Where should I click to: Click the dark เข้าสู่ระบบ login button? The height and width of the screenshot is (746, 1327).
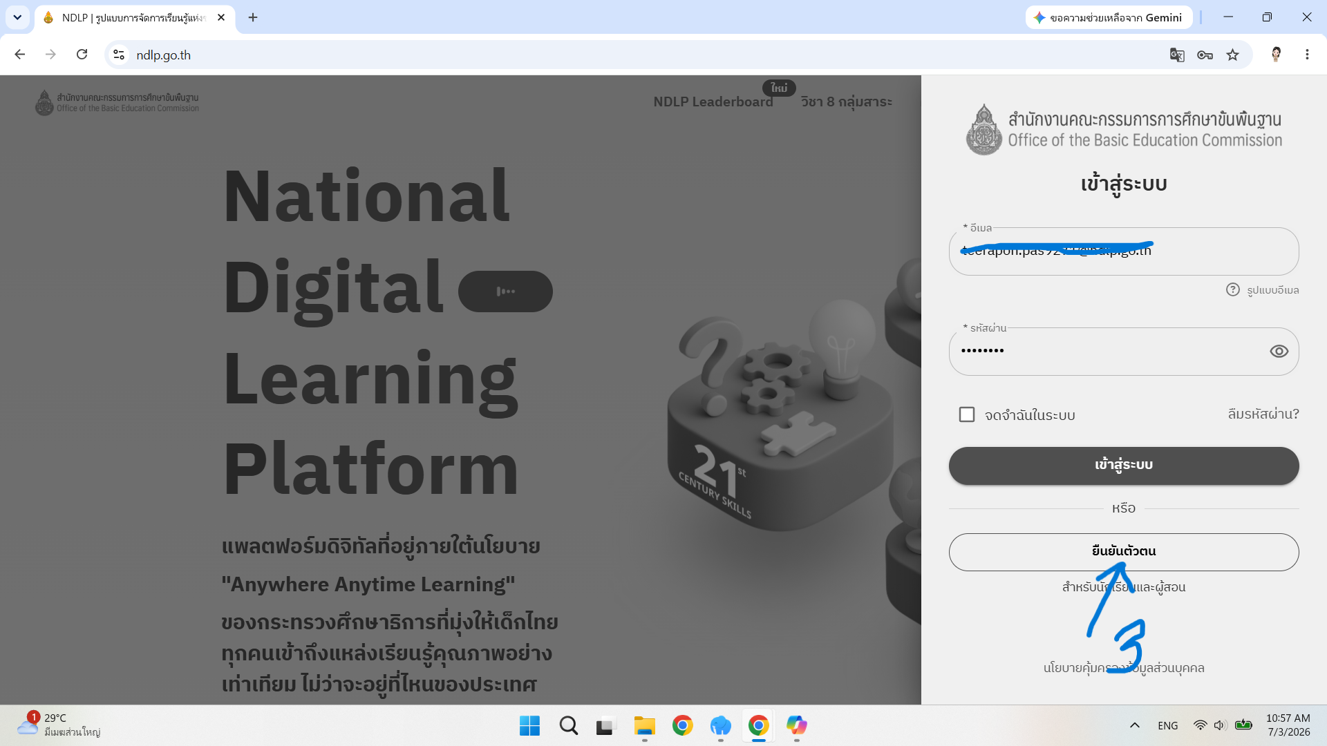point(1124,466)
